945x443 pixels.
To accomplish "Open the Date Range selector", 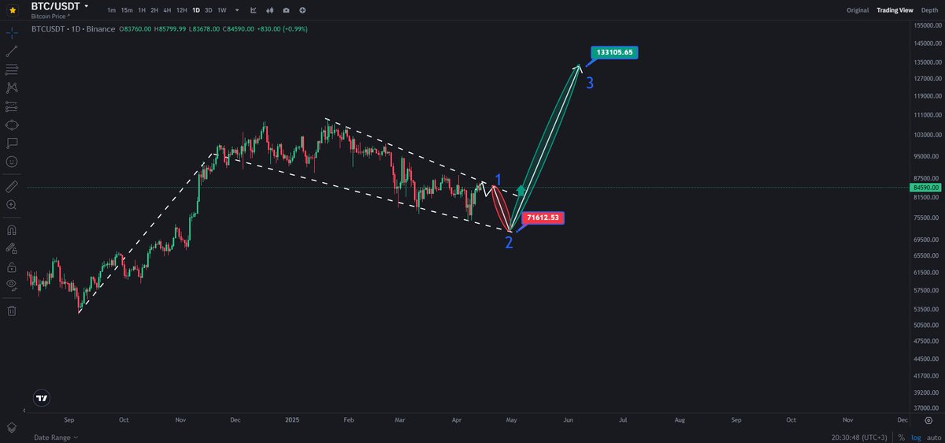I will (x=56, y=437).
